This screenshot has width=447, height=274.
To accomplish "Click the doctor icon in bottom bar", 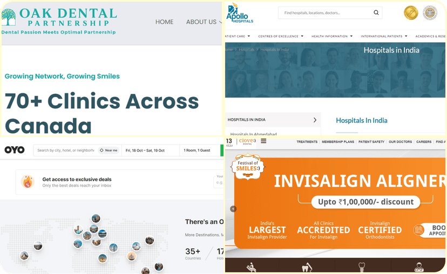I will (419, 267).
